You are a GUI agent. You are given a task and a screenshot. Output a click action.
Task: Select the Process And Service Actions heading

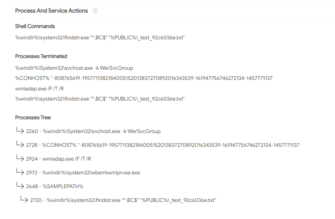[51, 11]
